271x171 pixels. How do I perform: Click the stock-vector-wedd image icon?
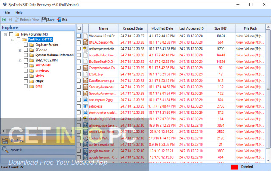click(86, 113)
